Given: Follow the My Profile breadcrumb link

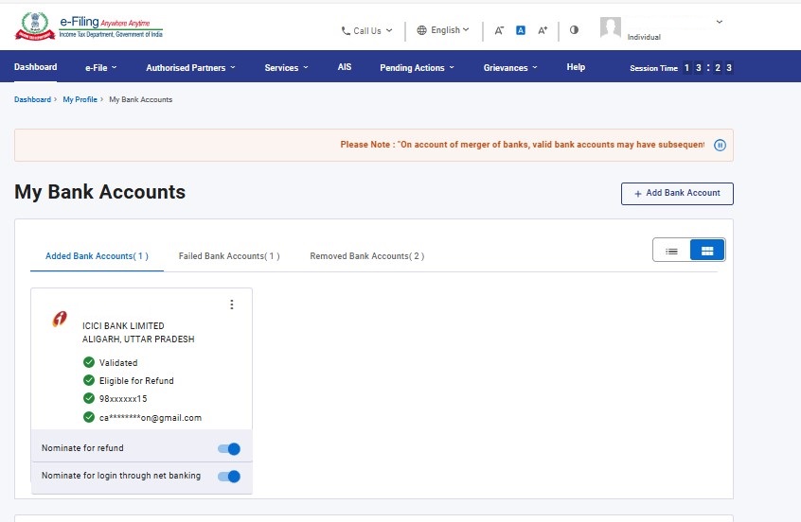Looking at the screenshot, I should pos(80,99).
